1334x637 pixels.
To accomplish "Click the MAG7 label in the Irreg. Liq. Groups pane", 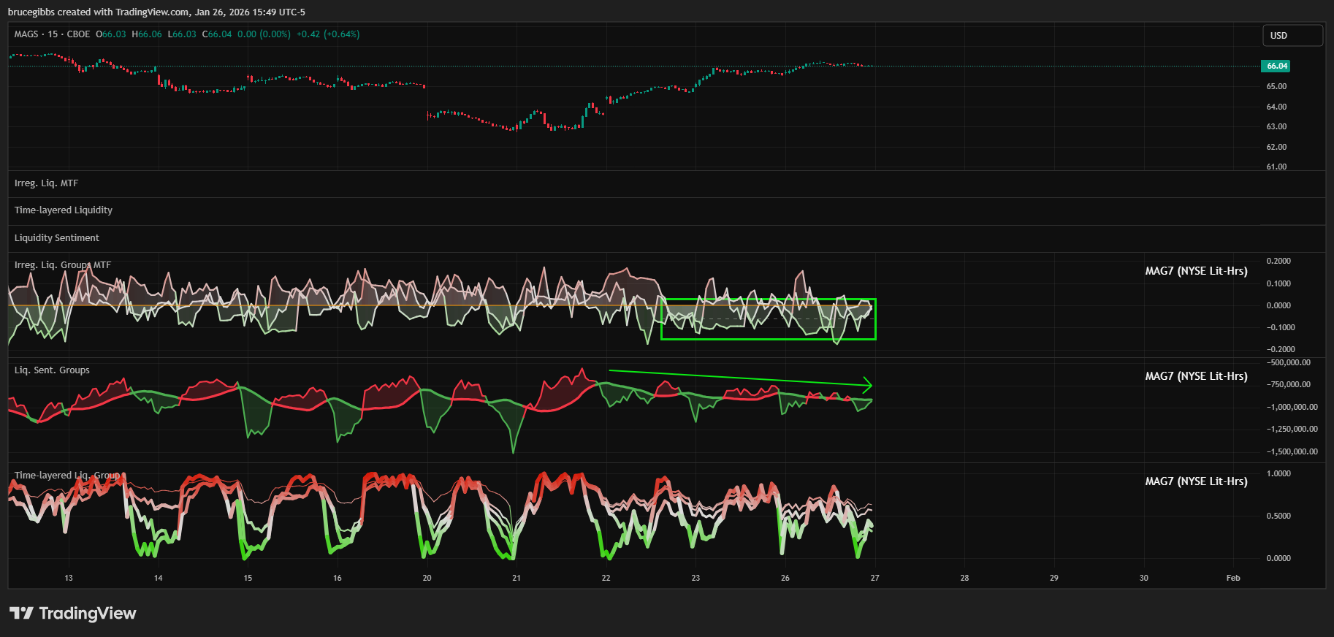I will (x=1196, y=271).
